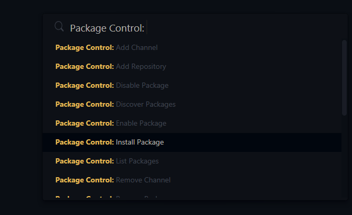Click the bold prefix of the List Packages row
The width and height of the screenshot is (352, 215).
click(84, 161)
